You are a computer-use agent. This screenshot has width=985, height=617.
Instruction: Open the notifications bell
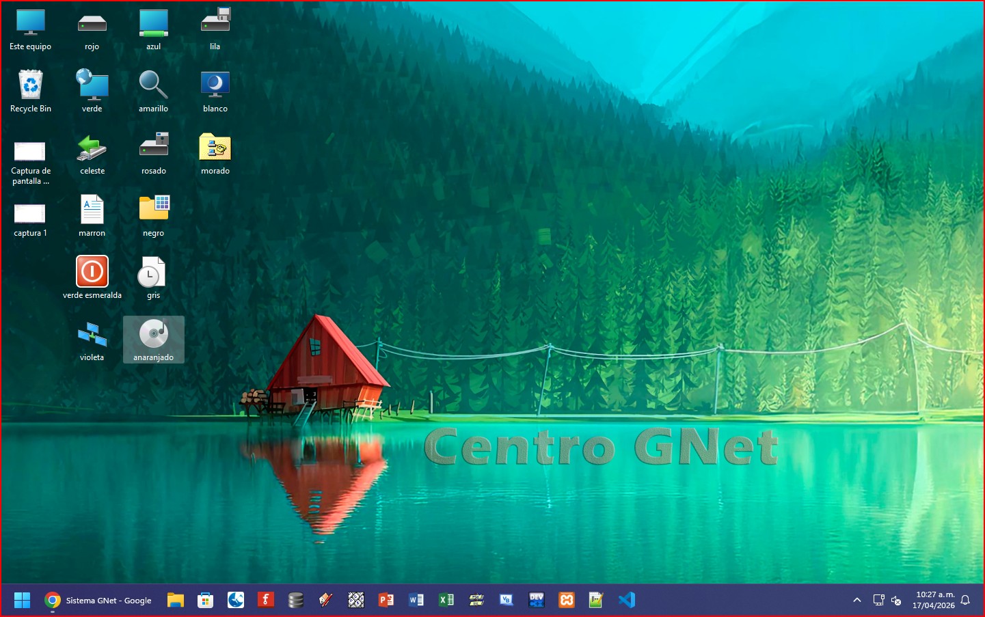click(965, 600)
